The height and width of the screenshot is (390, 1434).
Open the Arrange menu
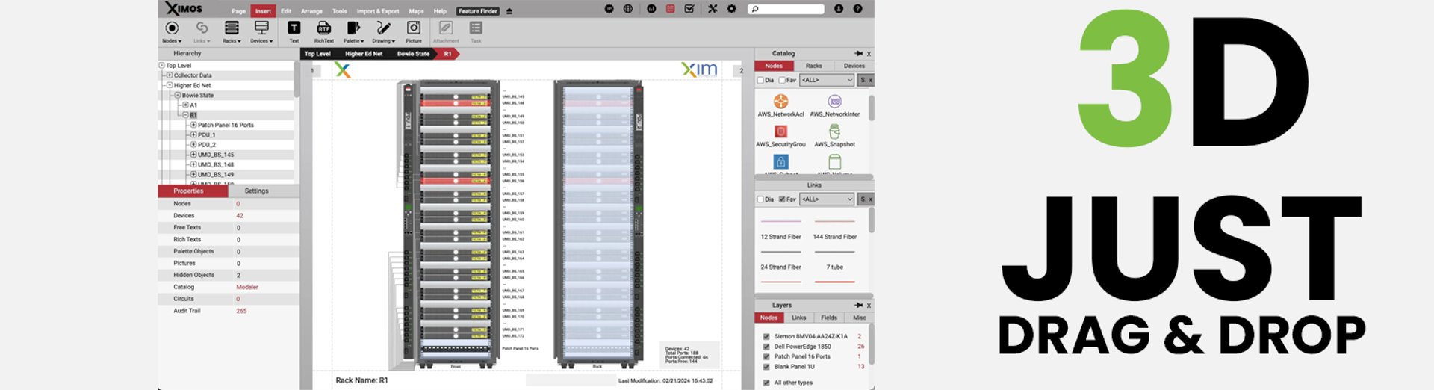click(x=312, y=11)
